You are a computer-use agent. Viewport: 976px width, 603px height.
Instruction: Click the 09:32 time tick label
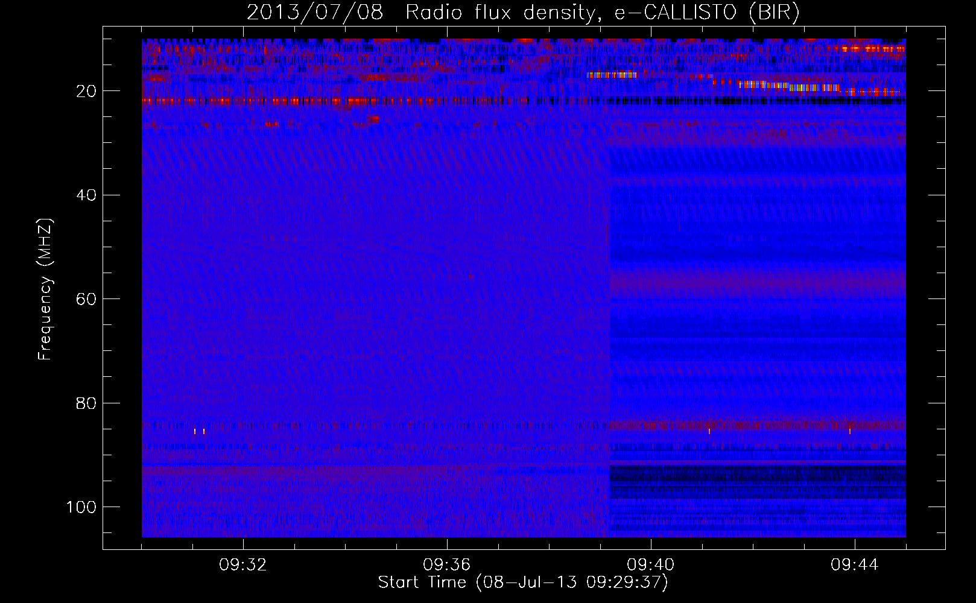pyautogui.click(x=243, y=565)
